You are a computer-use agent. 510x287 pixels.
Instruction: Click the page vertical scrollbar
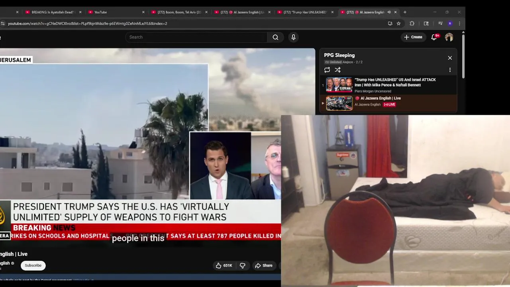pos(463,56)
